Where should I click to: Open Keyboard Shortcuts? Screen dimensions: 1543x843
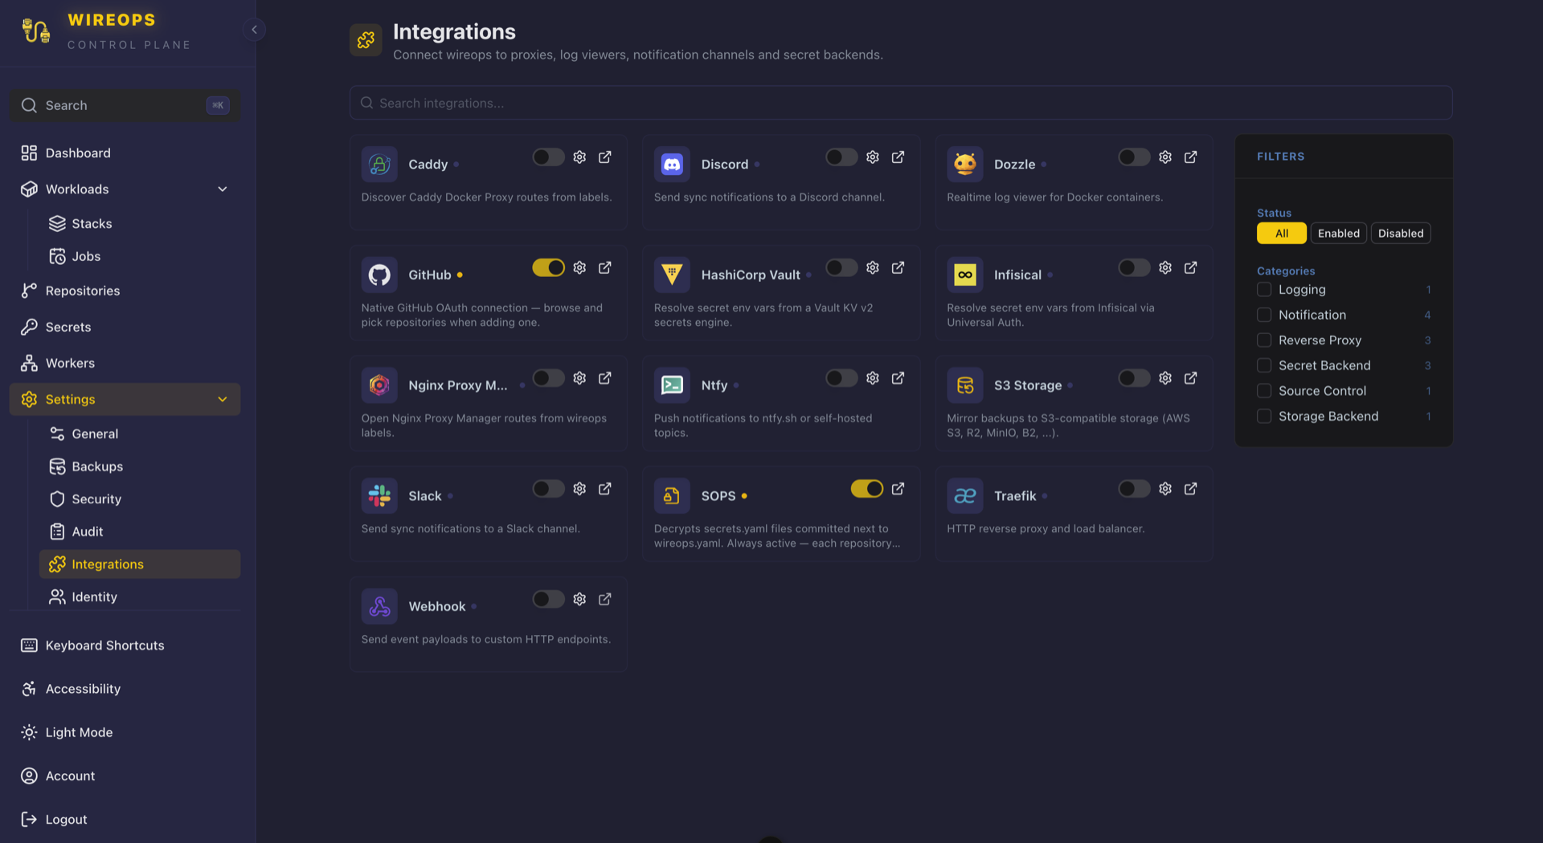(x=125, y=646)
